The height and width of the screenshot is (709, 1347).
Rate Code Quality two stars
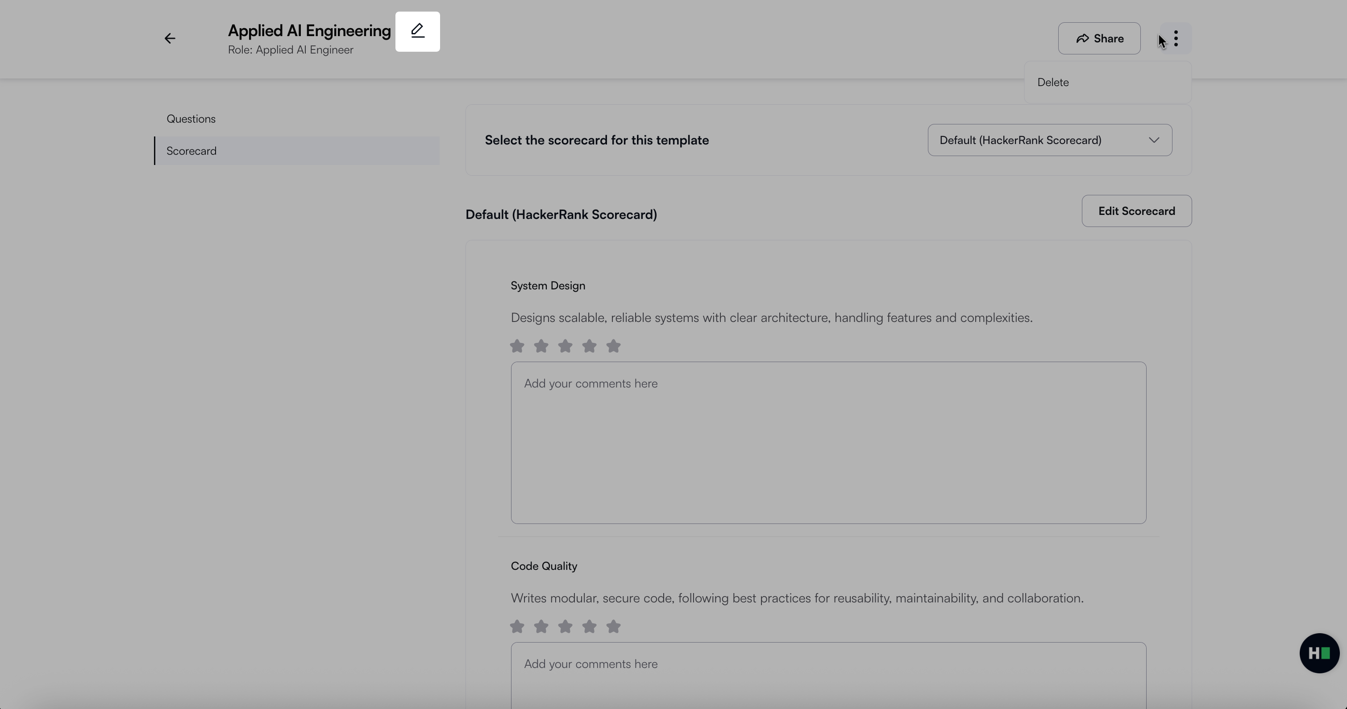point(541,627)
